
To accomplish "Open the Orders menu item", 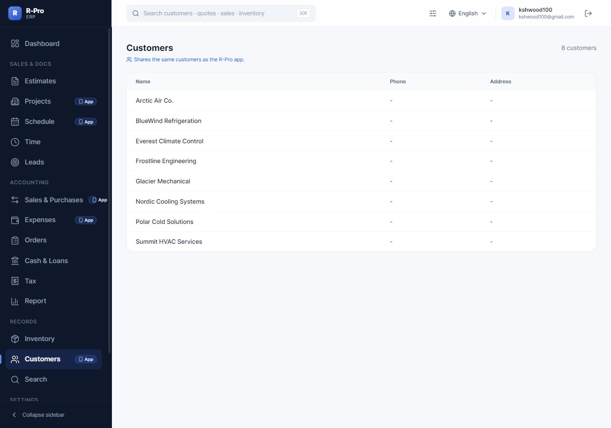I will (54, 240).
